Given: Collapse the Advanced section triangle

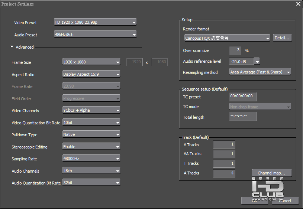Looking at the screenshot, I should click(12, 47).
